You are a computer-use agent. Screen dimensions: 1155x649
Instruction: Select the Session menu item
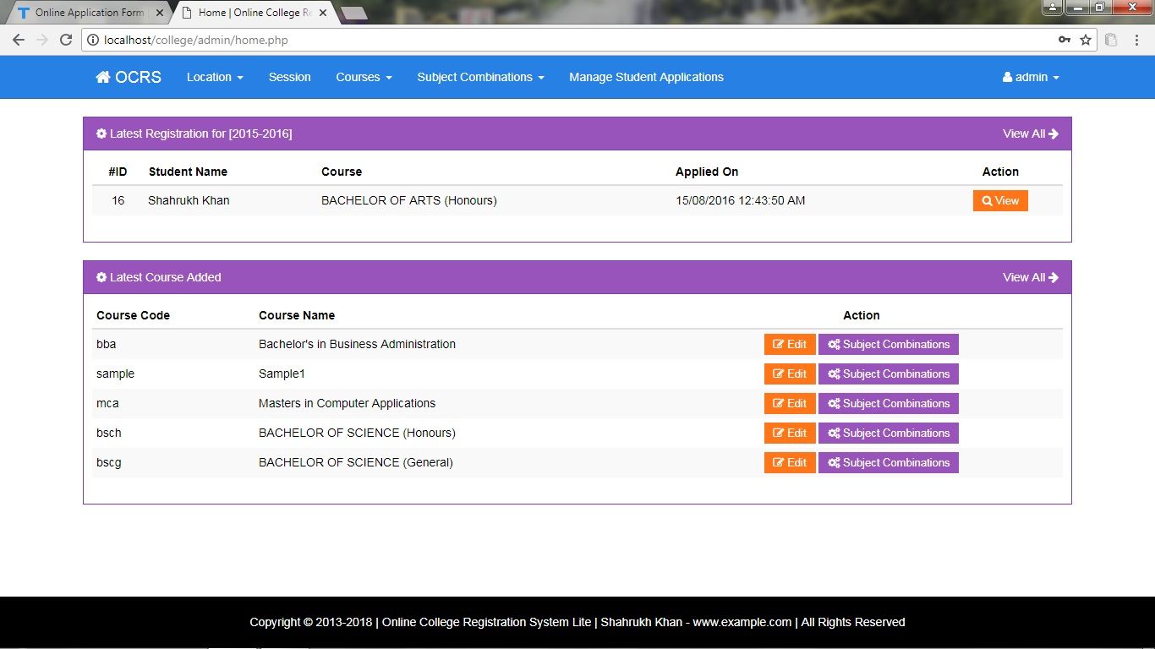click(x=289, y=77)
